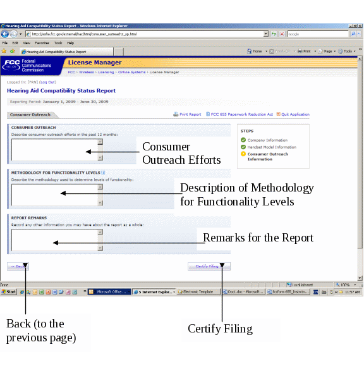
Task: Click scroll up arrow in Consumer Outreach textarea
Action: [x=100, y=142]
